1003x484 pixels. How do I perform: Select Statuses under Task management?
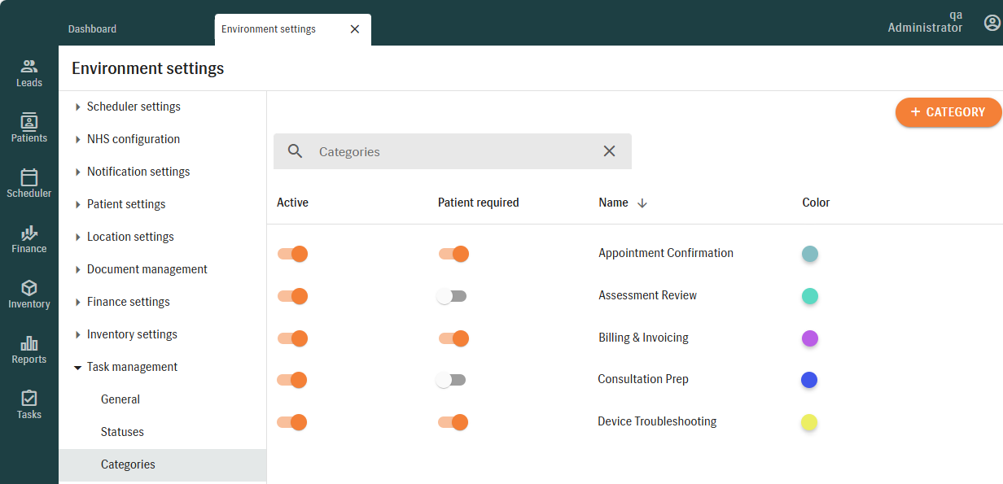pos(122,432)
